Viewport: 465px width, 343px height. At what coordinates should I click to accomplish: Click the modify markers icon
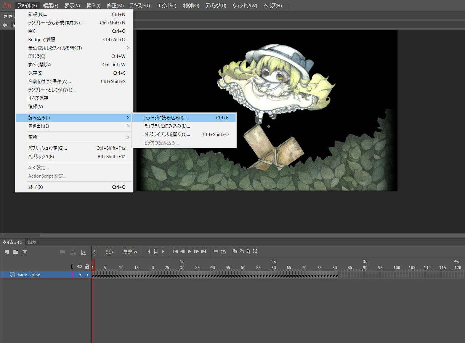coord(255,252)
